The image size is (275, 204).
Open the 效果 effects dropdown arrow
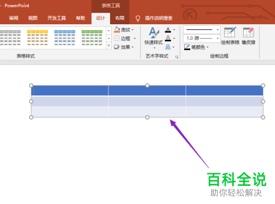pos(133,47)
